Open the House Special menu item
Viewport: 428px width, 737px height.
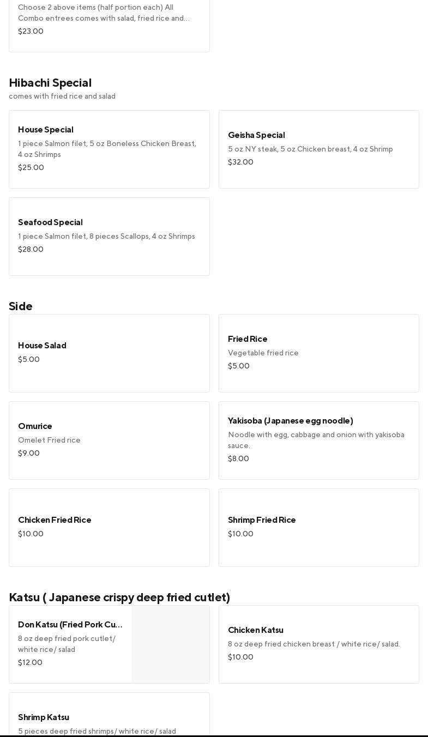(109, 149)
